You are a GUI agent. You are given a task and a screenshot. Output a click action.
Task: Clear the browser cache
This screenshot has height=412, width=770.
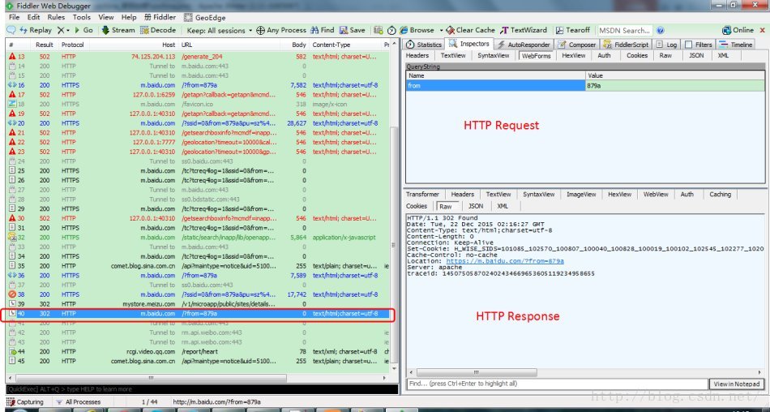471,30
